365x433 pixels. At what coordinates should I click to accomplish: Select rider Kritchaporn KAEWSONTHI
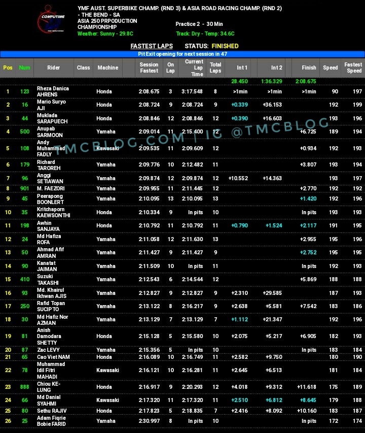[53, 212]
